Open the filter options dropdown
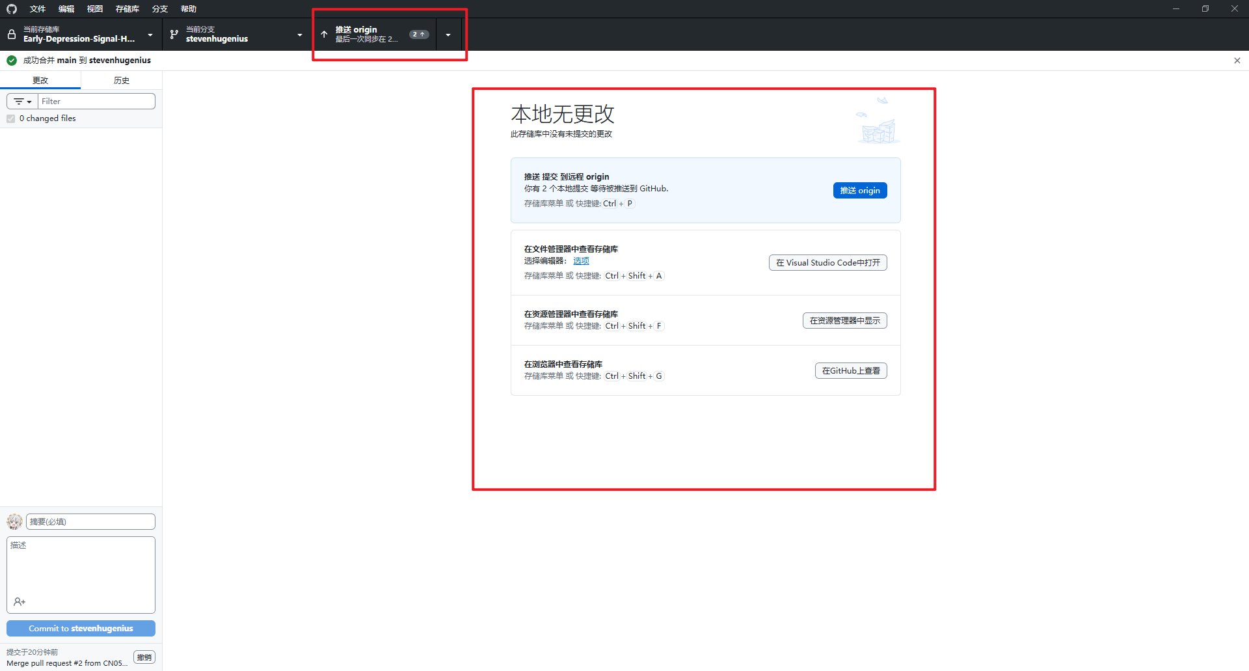Screen dimensions: 1249x671 [23, 102]
